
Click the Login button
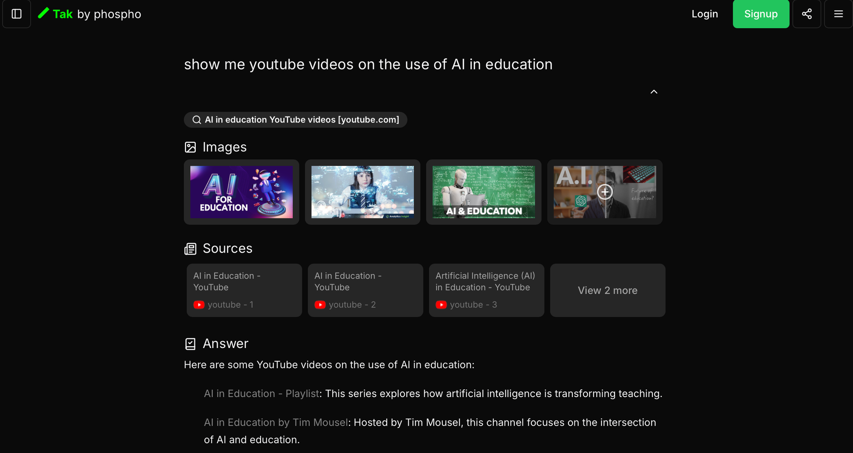pos(705,14)
